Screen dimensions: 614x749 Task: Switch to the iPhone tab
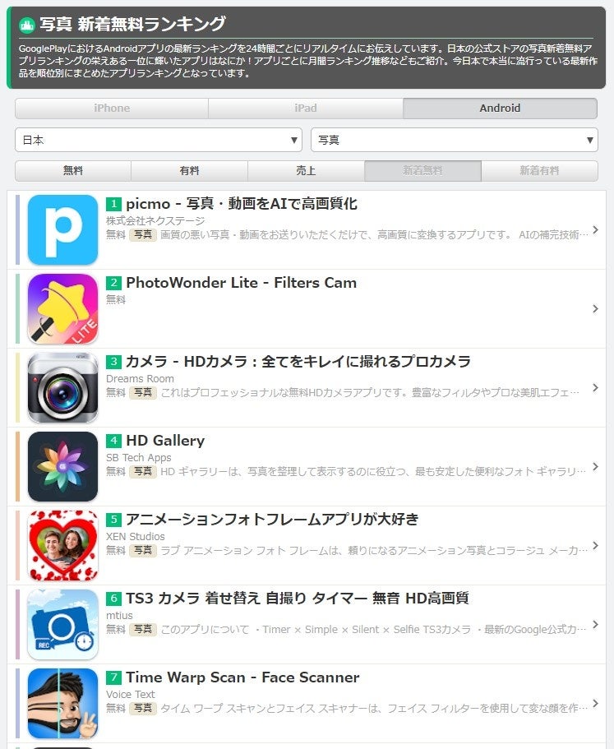(x=112, y=109)
